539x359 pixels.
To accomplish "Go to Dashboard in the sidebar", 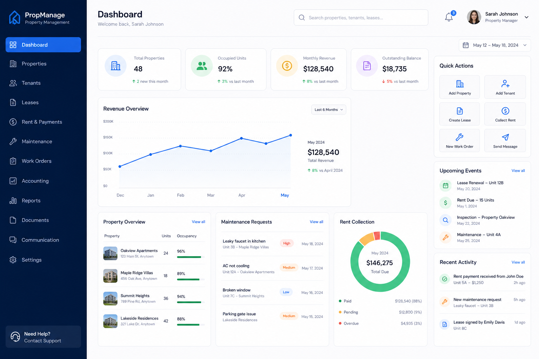I will [43, 45].
